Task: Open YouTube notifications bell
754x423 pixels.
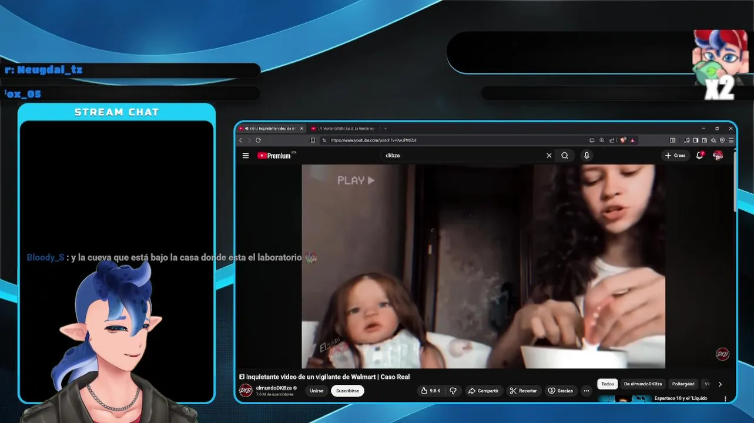Action: 699,156
